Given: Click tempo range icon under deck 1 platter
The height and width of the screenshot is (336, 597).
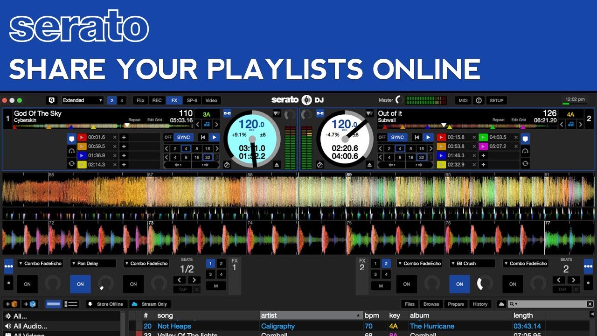Looking at the screenshot, I should point(227,165).
